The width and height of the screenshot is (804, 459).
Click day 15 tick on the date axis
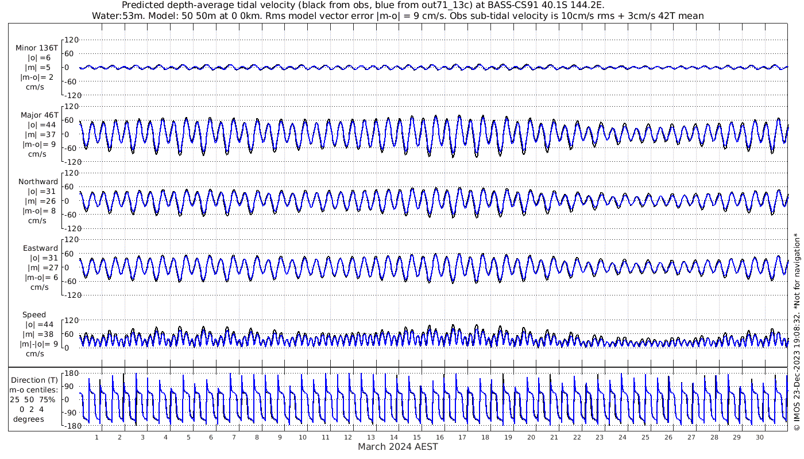coord(417,437)
